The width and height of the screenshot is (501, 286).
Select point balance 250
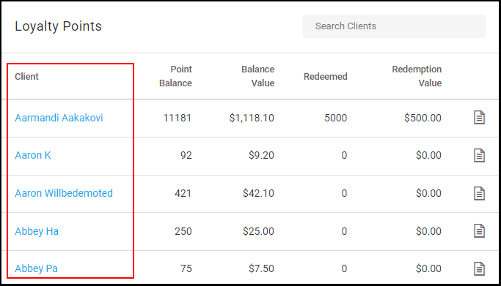(x=183, y=231)
